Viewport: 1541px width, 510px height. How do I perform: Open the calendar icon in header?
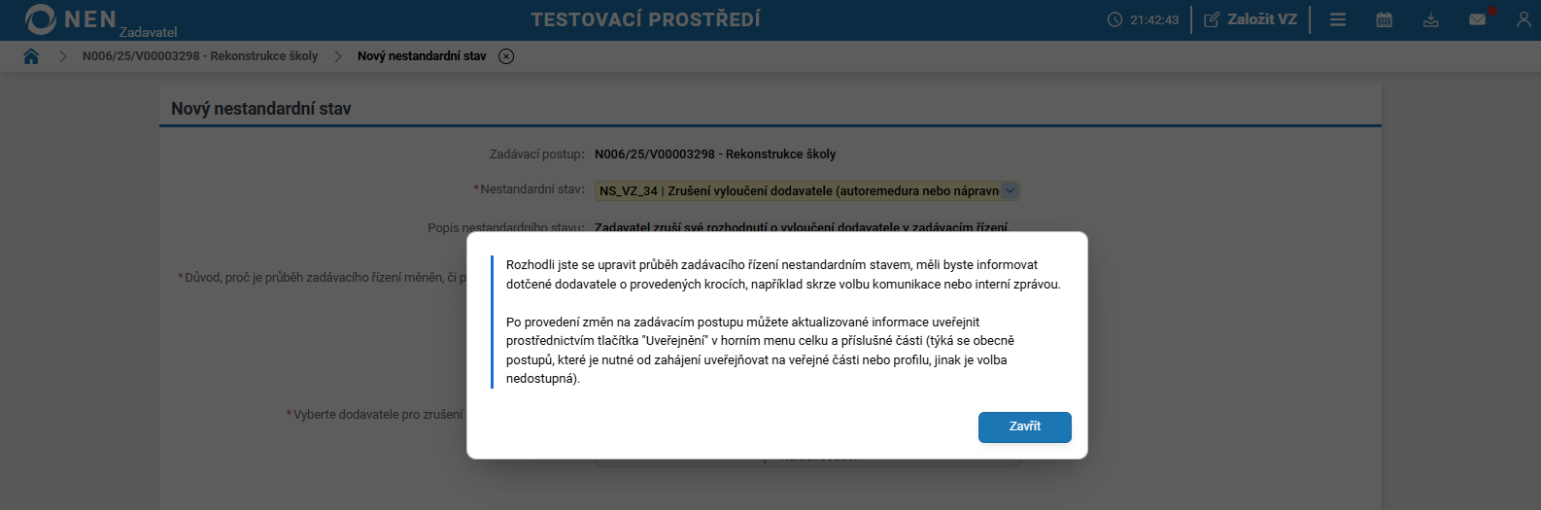[x=1385, y=19]
